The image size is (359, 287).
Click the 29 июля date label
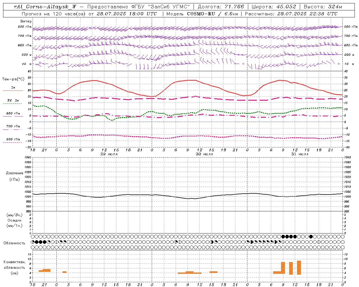tap(109, 154)
